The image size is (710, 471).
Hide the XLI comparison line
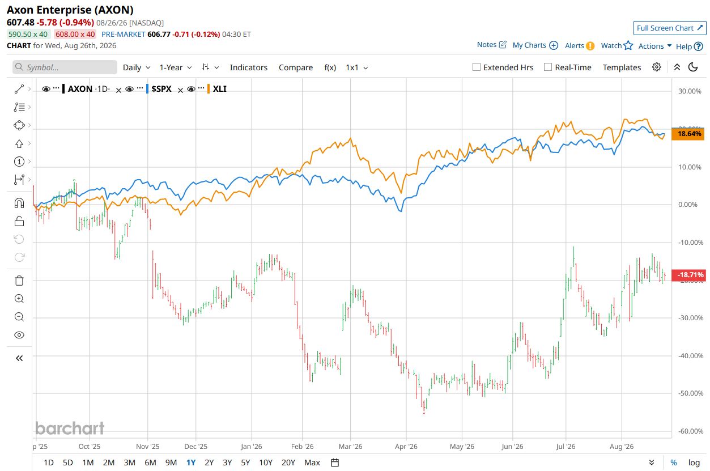tap(191, 89)
